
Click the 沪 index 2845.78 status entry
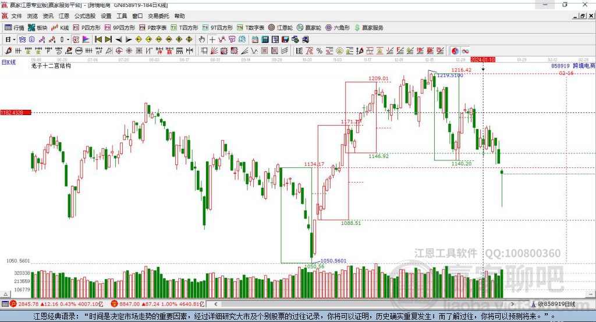point(56,304)
